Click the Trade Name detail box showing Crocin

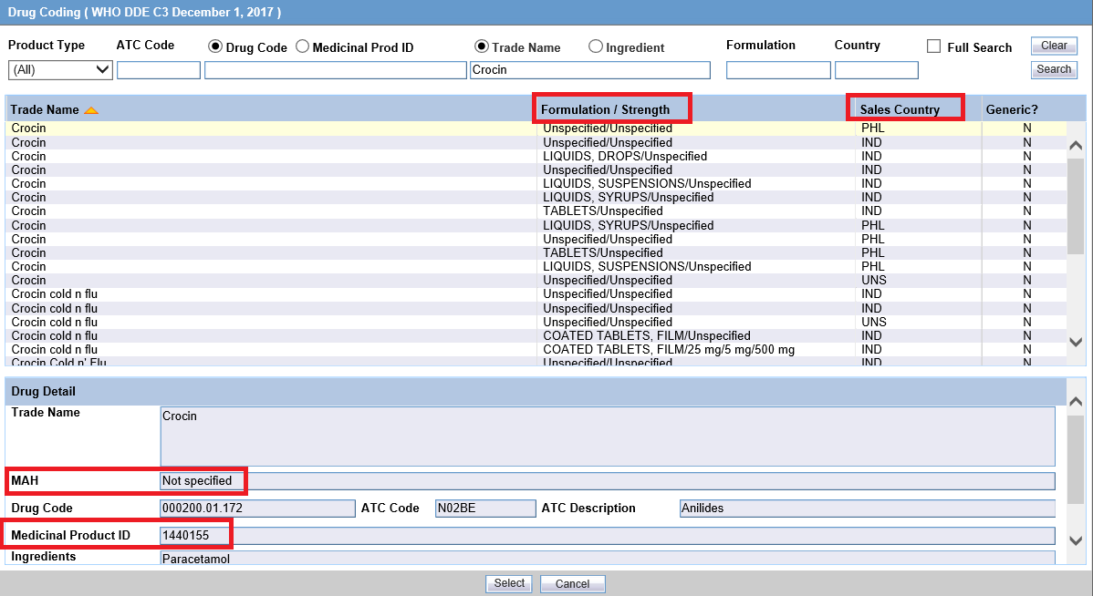coord(607,437)
